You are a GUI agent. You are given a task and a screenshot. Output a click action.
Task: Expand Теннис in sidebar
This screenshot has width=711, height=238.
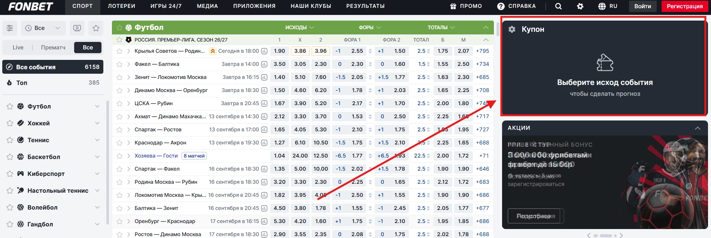pyautogui.click(x=97, y=140)
